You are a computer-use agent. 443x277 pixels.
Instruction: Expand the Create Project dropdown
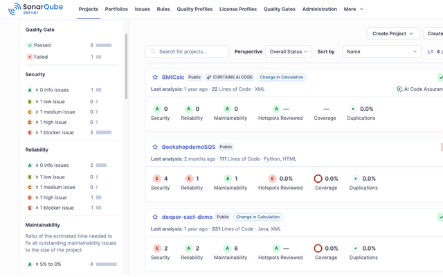[393, 34]
